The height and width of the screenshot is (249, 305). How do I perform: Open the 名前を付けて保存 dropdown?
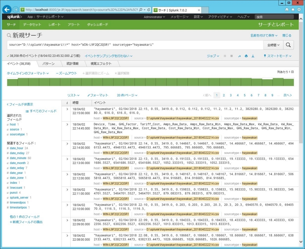click(264, 36)
